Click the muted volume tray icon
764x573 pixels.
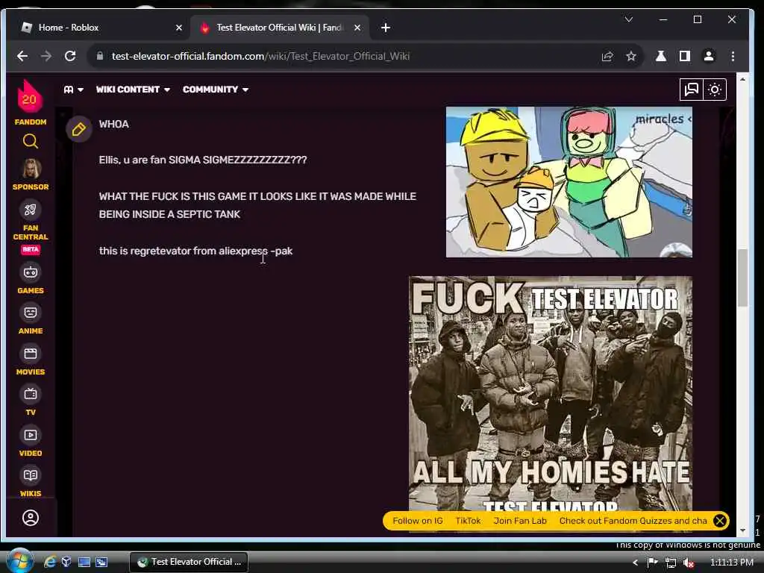point(689,563)
